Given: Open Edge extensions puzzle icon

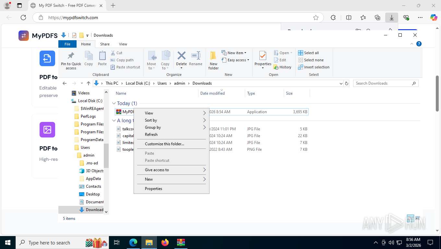Looking at the screenshot, I should (333, 18).
